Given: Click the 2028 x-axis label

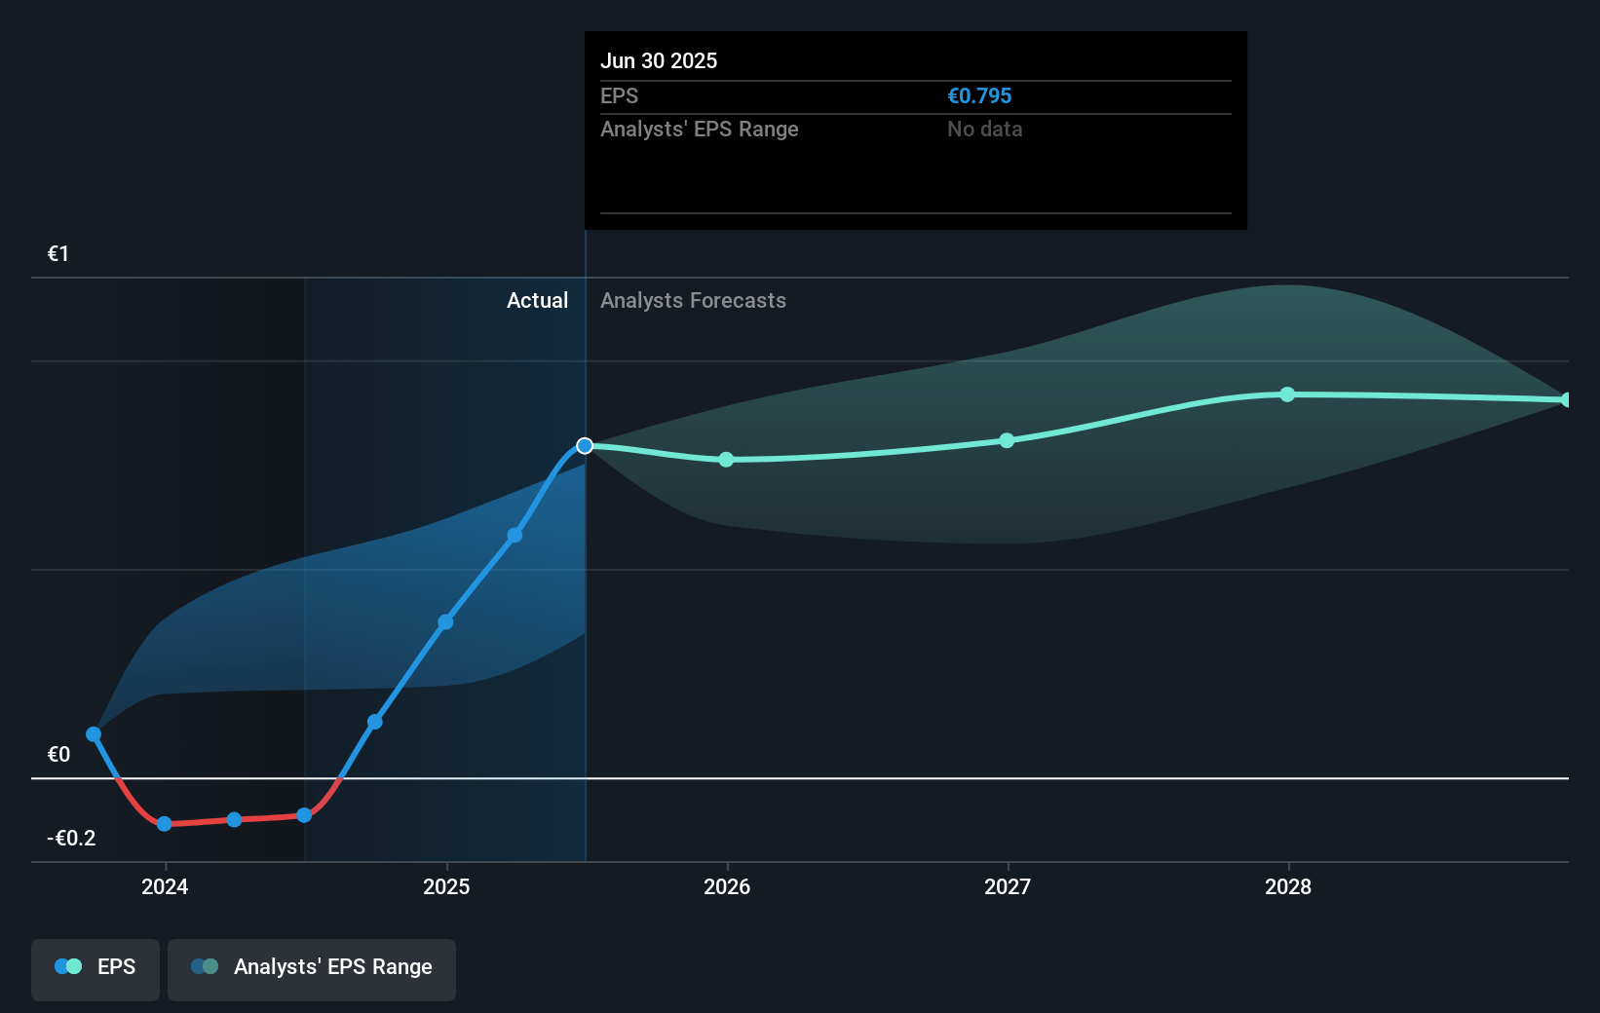Looking at the screenshot, I should 1287,886.
